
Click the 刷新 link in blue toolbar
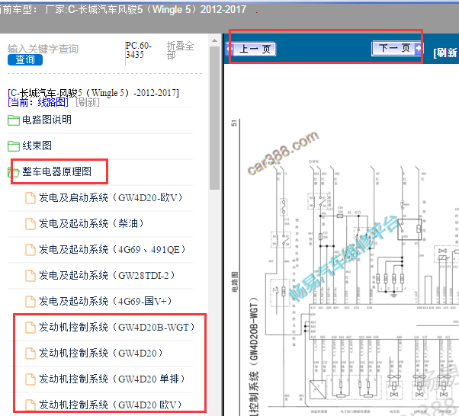[445, 53]
